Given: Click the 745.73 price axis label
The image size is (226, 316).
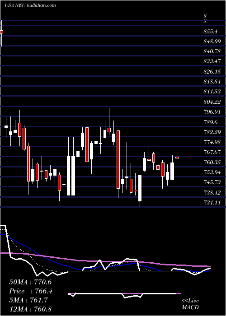Looking at the screenshot, I should pyautogui.click(x=212, y=182).
